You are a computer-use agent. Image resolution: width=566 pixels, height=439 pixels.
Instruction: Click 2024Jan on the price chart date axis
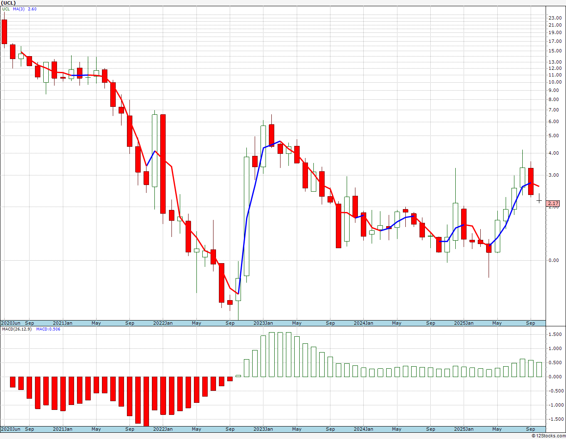pyautogui.click(x=363, y=323)
